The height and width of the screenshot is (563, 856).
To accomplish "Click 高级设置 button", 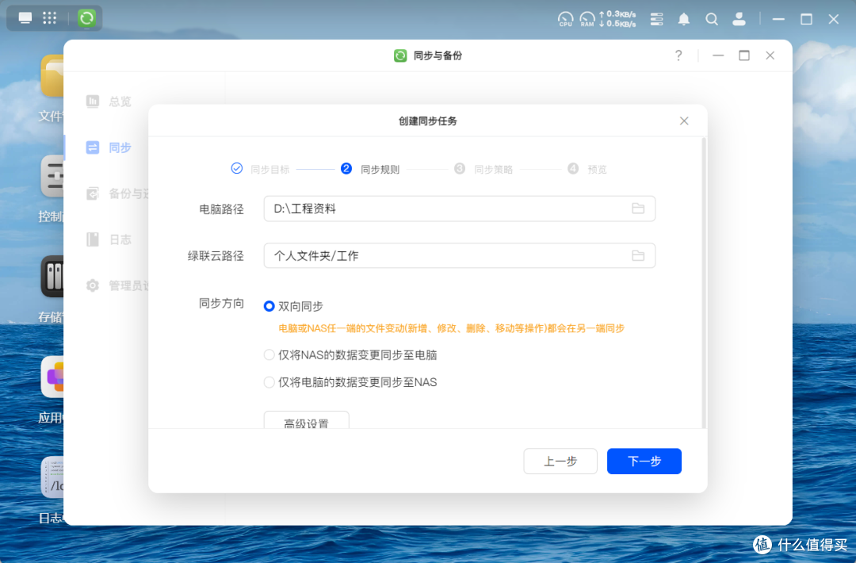I will click(306, 420).
